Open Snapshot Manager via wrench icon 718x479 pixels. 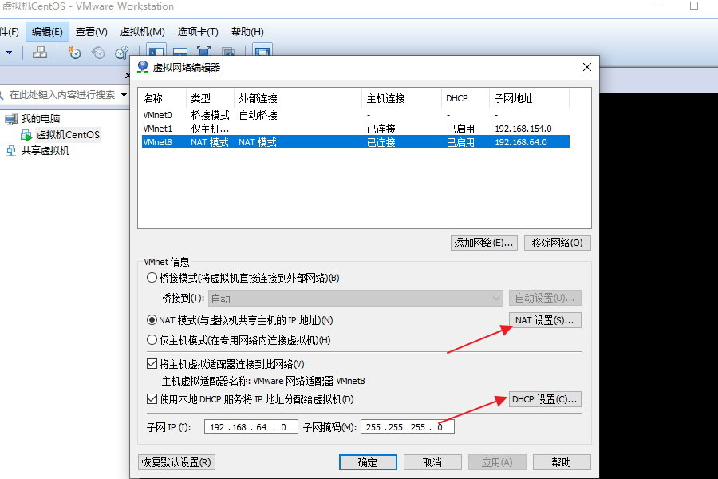coord(121,53)
